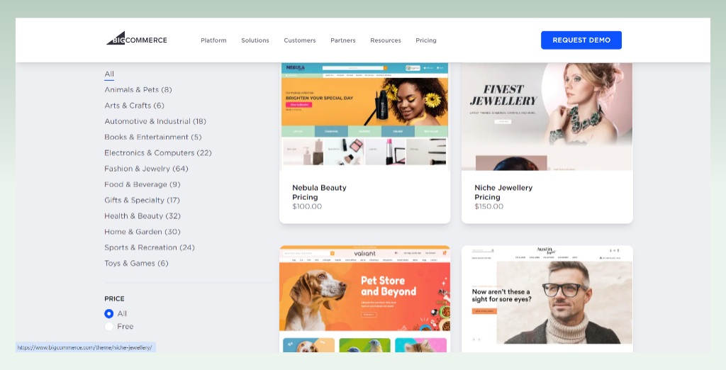Filter by Fashion & Jewelry (64)
Image resolution: width=726 pixels, height=370 pixels.
(x=146, y=169)
